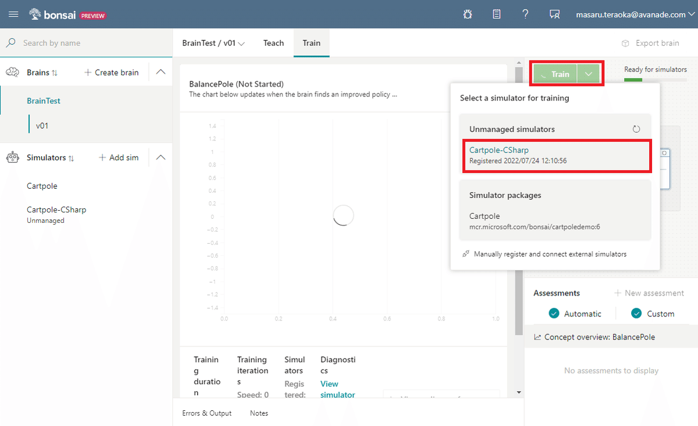
Task: Click the plug icon beside Manually register
Action: (466, 254)
